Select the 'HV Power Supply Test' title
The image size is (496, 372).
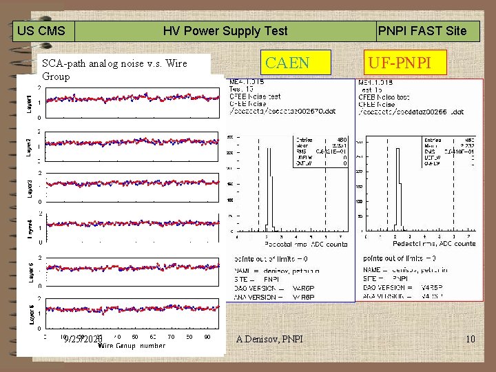(x=225, y=31)
